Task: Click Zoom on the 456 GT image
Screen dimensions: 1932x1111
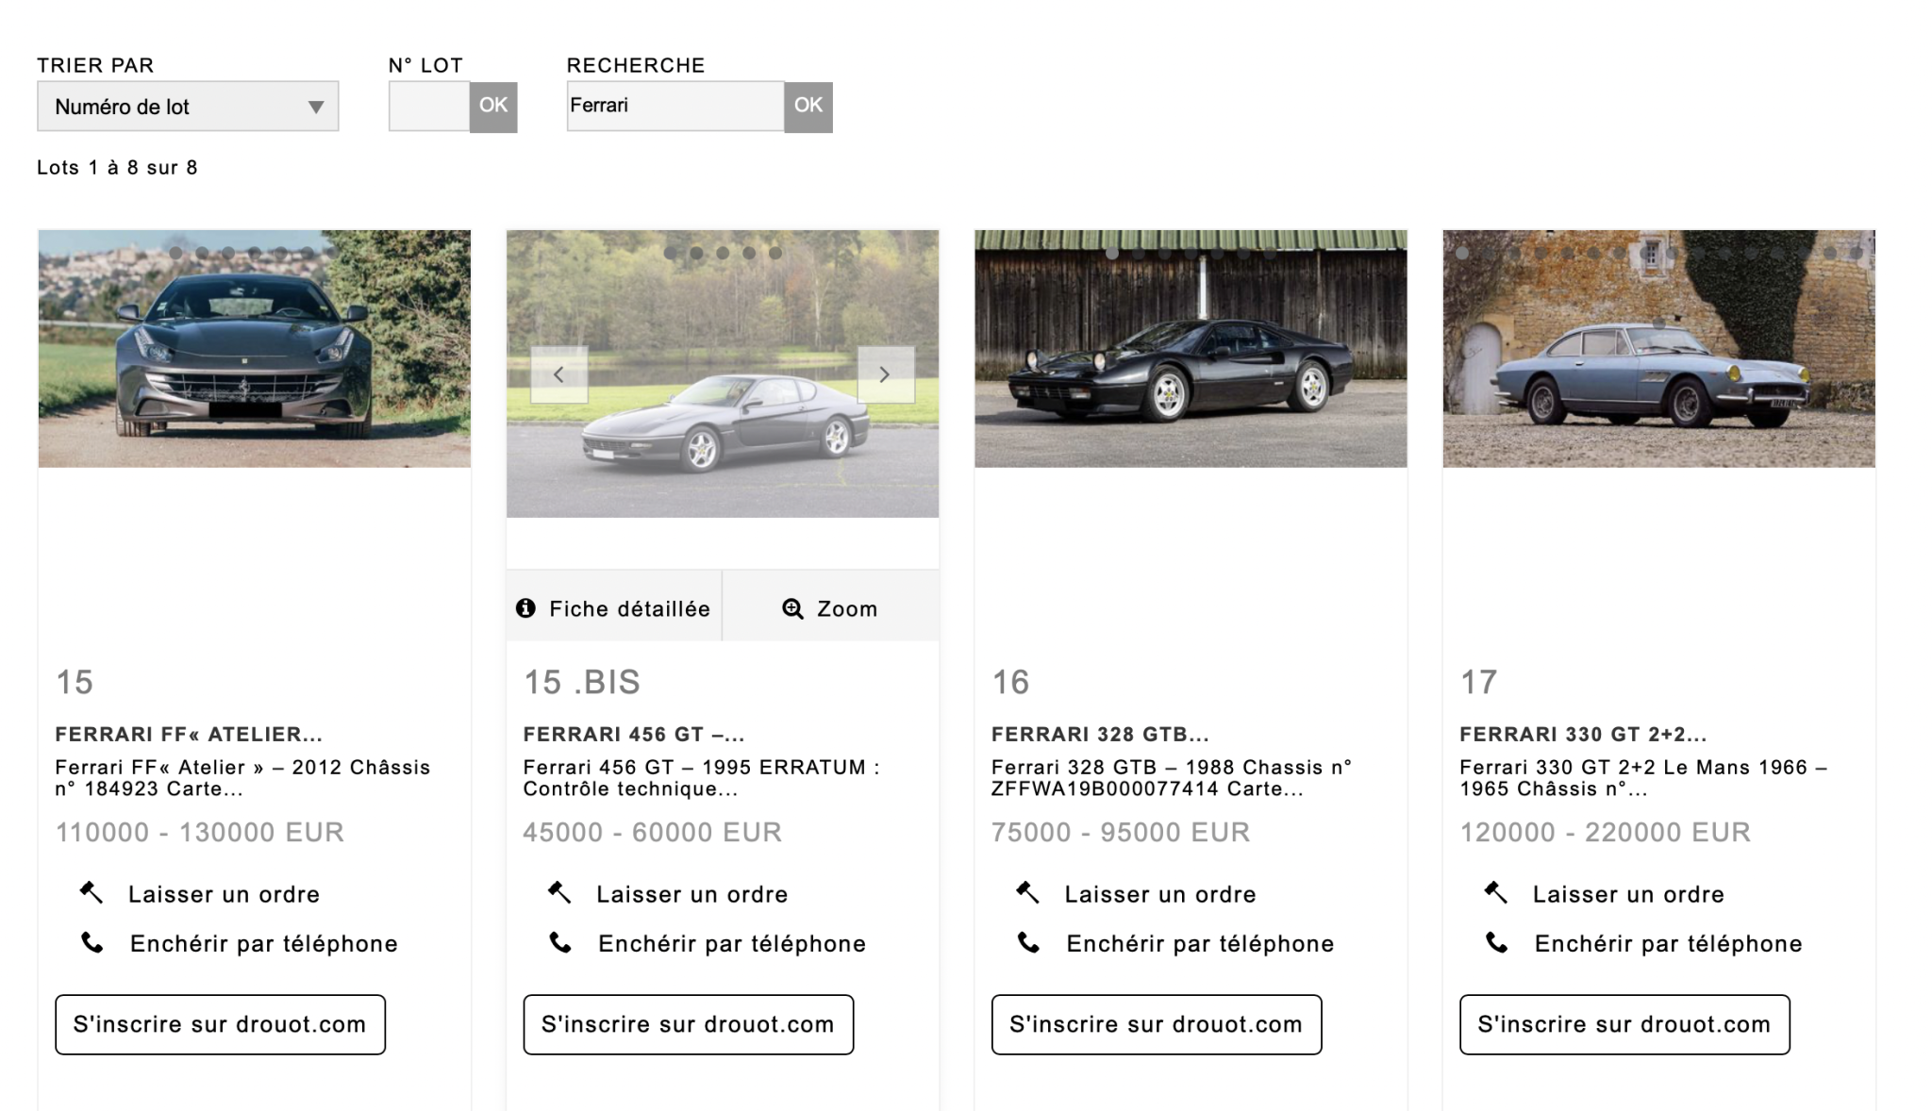Action: click(831, 608)
